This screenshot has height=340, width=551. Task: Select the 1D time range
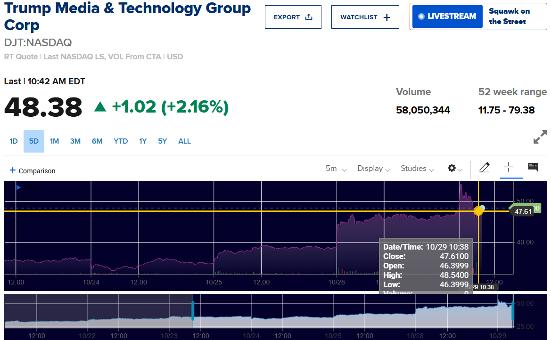(13, 141)
